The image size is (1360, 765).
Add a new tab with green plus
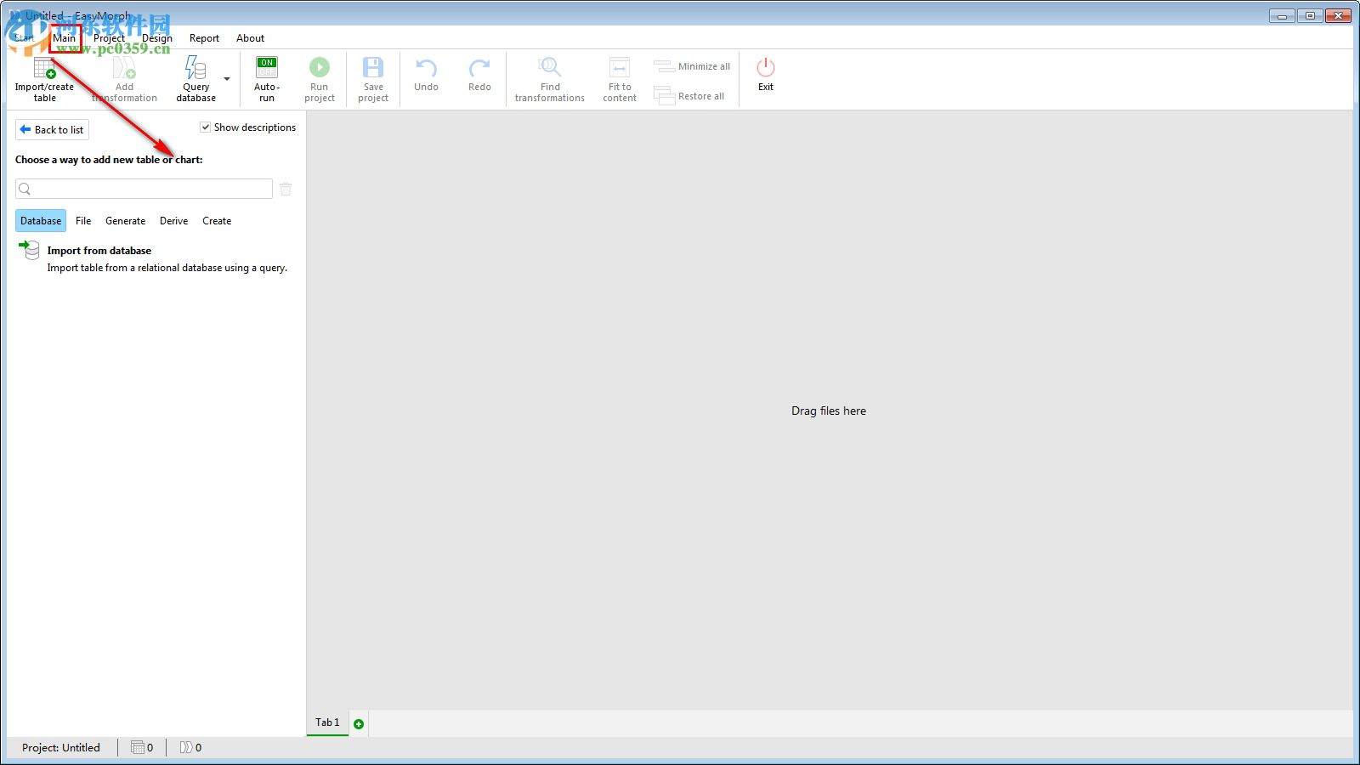tap(359, 724)
